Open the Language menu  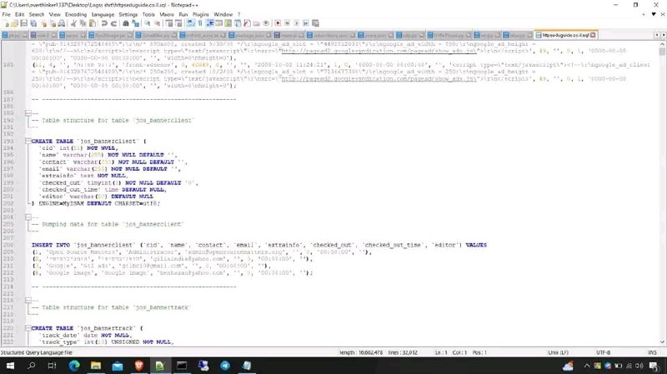coord(103,14)
